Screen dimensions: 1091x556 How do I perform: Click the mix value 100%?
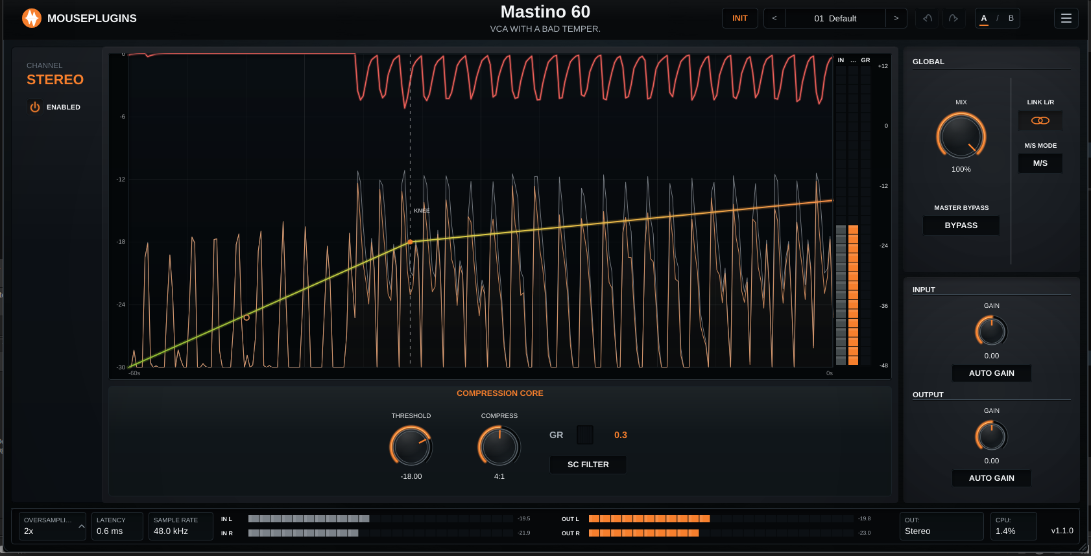coord(961,169)
